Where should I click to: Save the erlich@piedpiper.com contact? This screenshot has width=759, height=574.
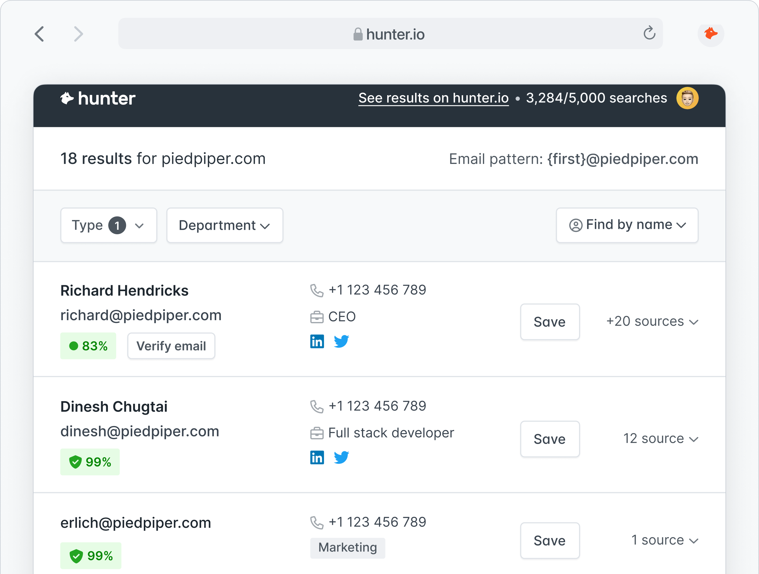click(x=550, y=540)
